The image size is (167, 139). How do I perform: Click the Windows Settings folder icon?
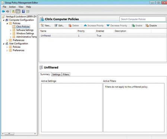(14, 33)
